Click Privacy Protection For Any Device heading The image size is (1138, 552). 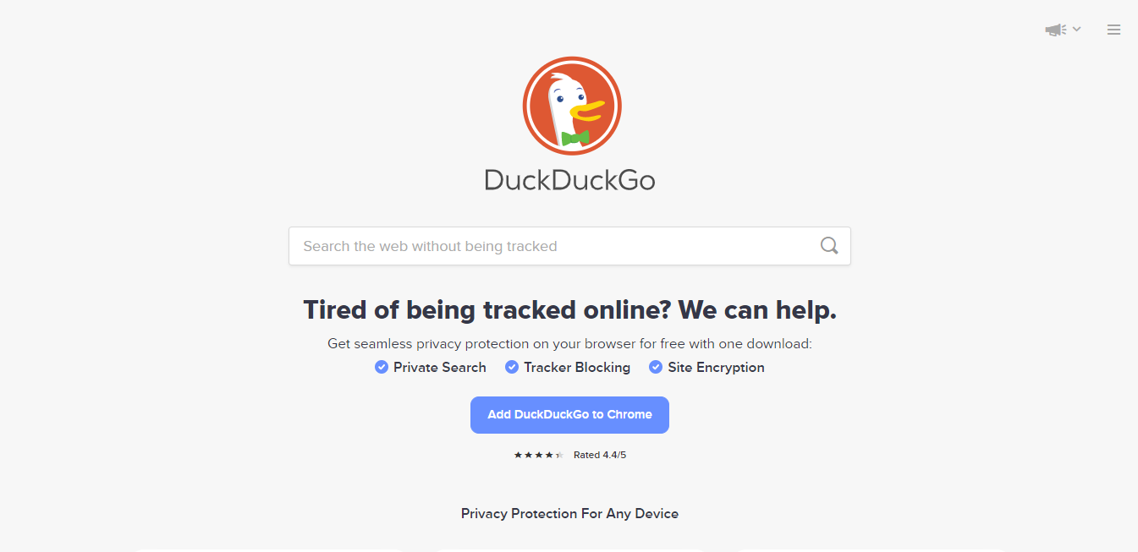click(x=569, y=513)
